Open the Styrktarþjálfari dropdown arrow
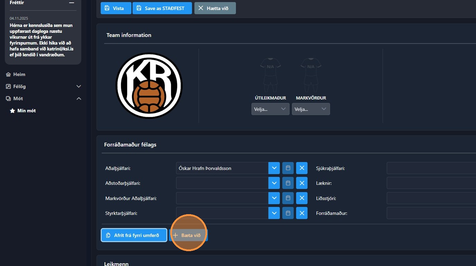 point(274,213)
